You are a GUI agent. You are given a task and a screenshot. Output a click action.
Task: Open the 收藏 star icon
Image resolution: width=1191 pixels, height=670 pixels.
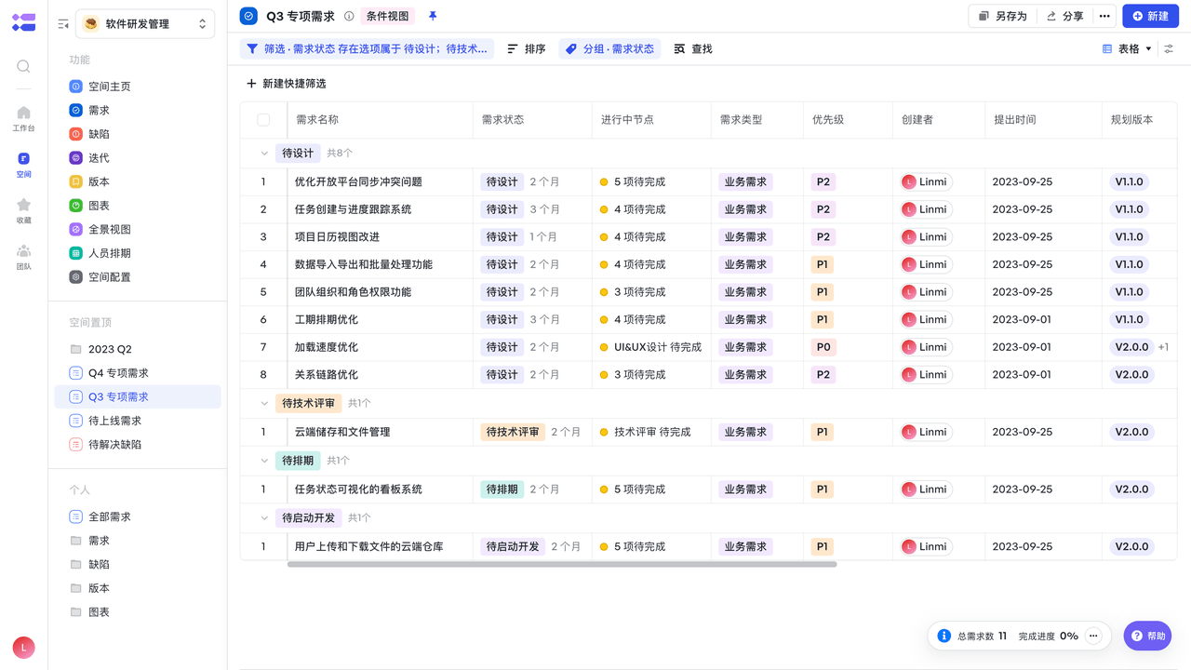point(23,210)
